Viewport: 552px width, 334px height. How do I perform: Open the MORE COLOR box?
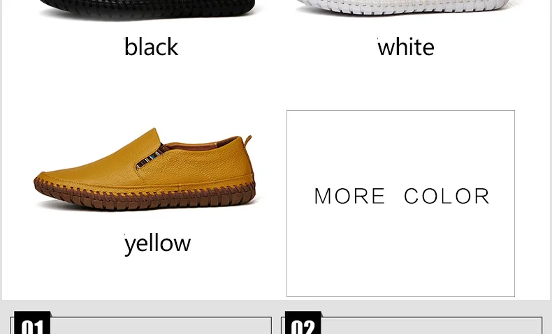tap(400, 204)
